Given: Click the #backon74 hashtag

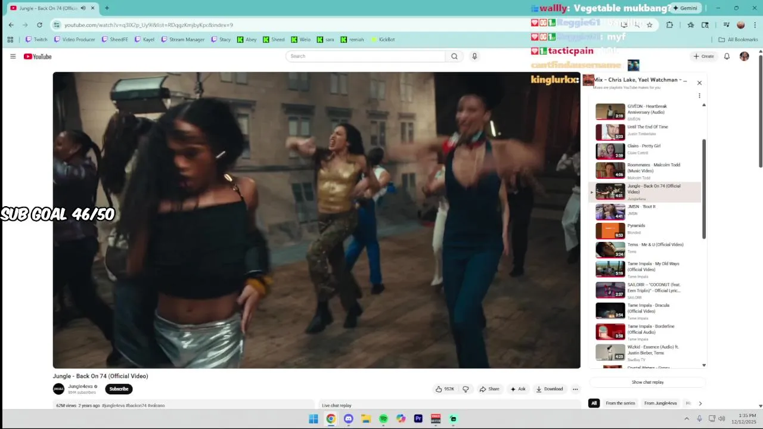Looking at the screenshot, I should [137, 406].
